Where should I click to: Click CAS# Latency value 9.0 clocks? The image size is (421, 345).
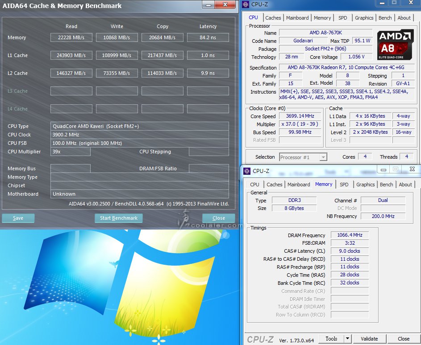[x=350, y=251]
